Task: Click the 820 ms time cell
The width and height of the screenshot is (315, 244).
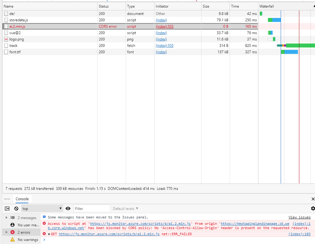Action: 244,46
